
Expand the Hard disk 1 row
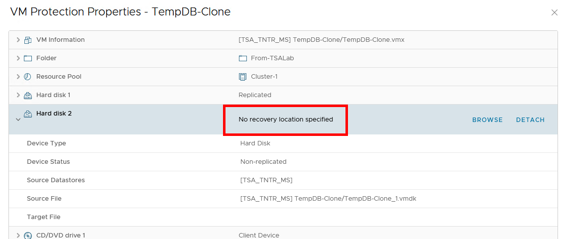pyautogui.click(x=18, y=95)
